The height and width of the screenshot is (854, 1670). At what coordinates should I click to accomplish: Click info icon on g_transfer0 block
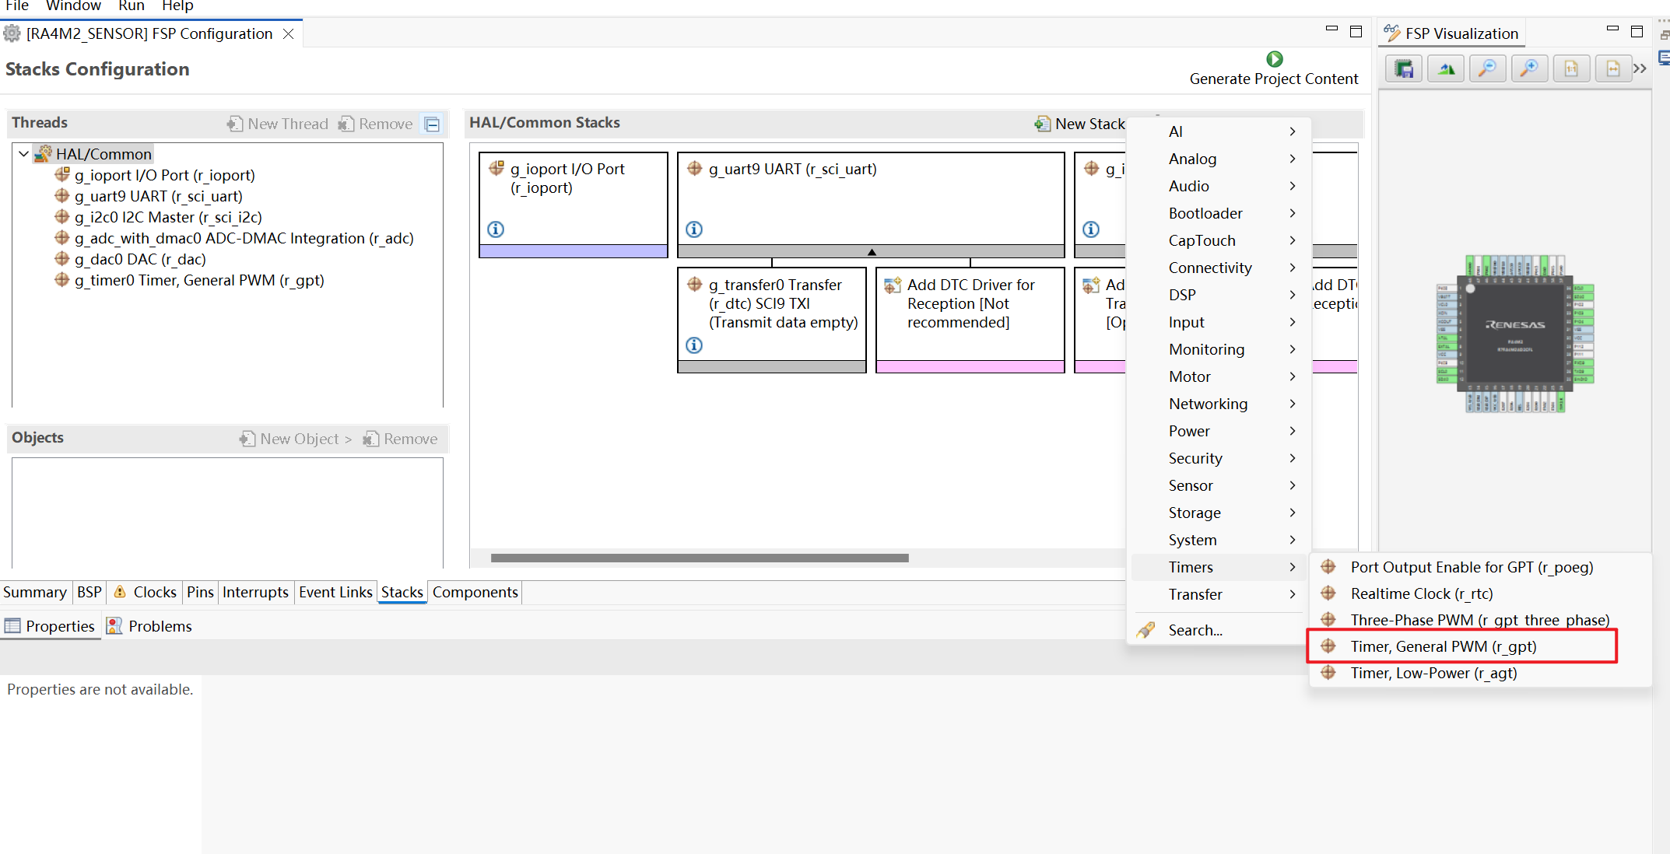tap(694, 345)
